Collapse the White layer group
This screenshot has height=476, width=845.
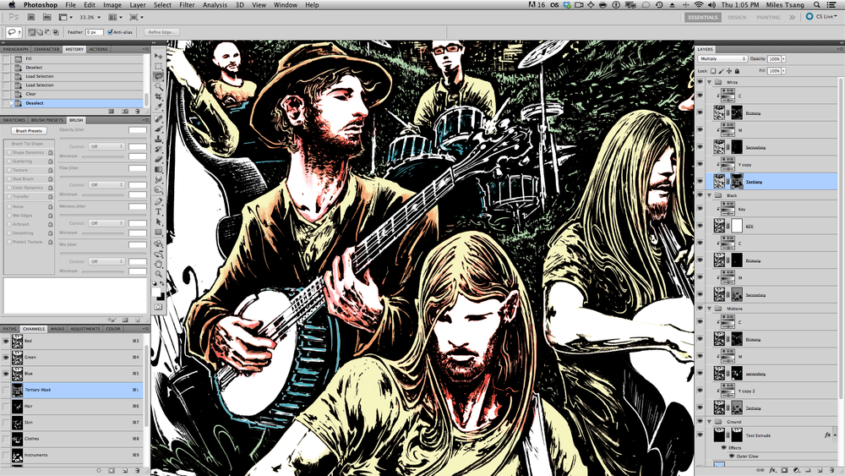point(710,83)
